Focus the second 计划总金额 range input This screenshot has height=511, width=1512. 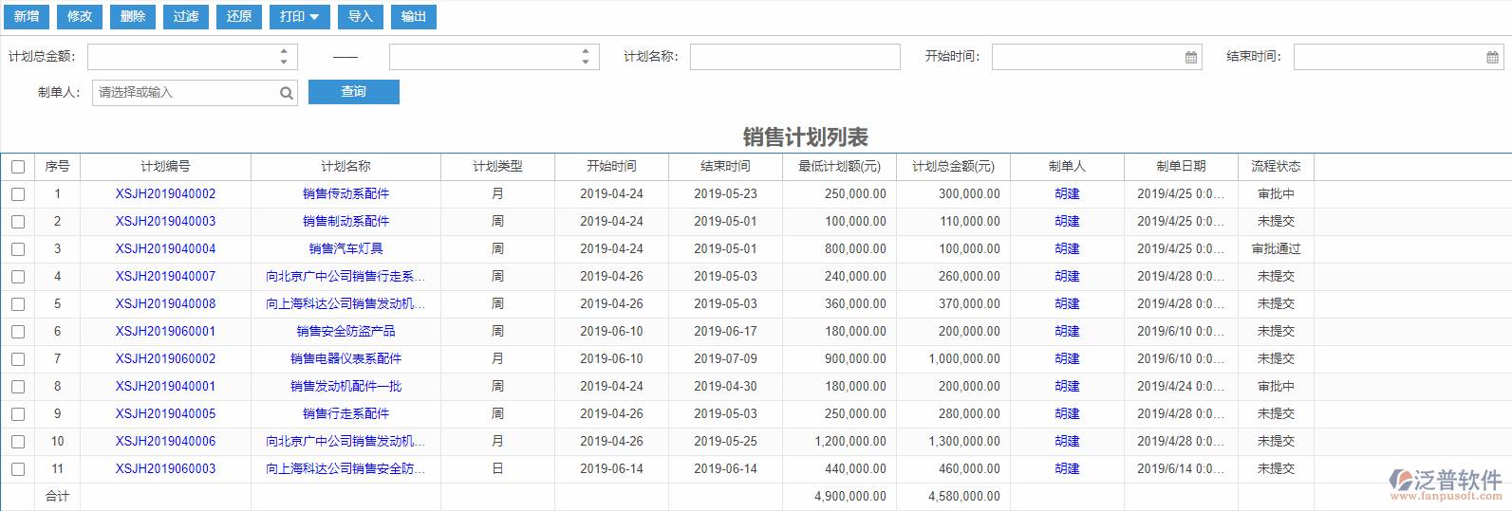click(495, 57)
